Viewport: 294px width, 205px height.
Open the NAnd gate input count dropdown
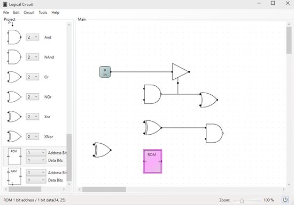coord(33,57)
